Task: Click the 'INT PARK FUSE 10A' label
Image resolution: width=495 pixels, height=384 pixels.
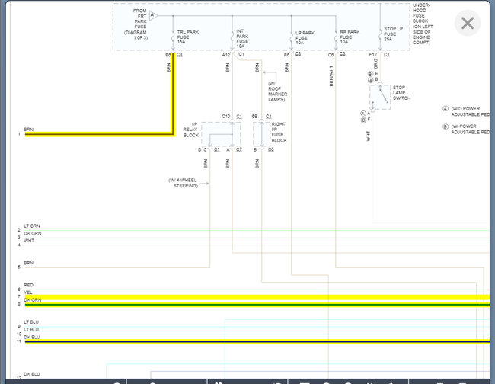Action: pyautogui.click(x=242, y=39)
